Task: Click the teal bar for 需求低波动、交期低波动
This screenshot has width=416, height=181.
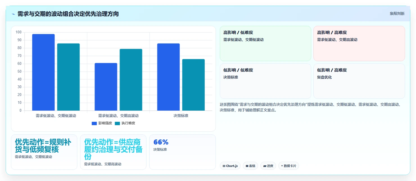Action: [x=68, y=77]
